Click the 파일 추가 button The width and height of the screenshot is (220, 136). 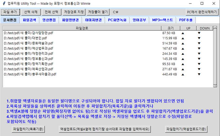(10, 12)
